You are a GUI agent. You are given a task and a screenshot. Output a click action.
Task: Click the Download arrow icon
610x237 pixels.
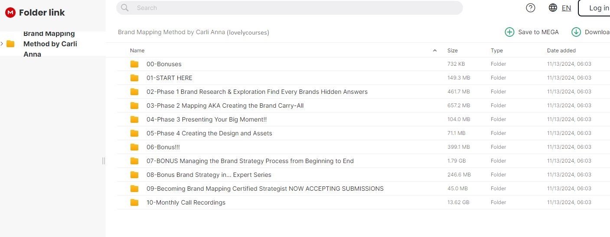[x=576, y=32]
